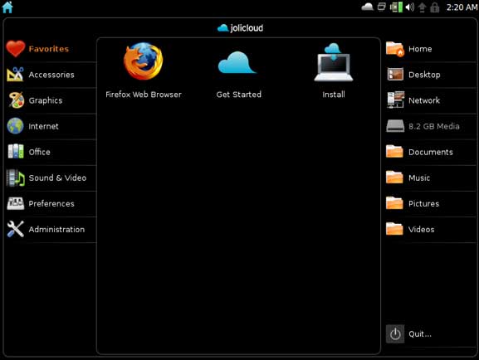
Task: Launch the Get Started cloud icon
Action: coord(237,62)
